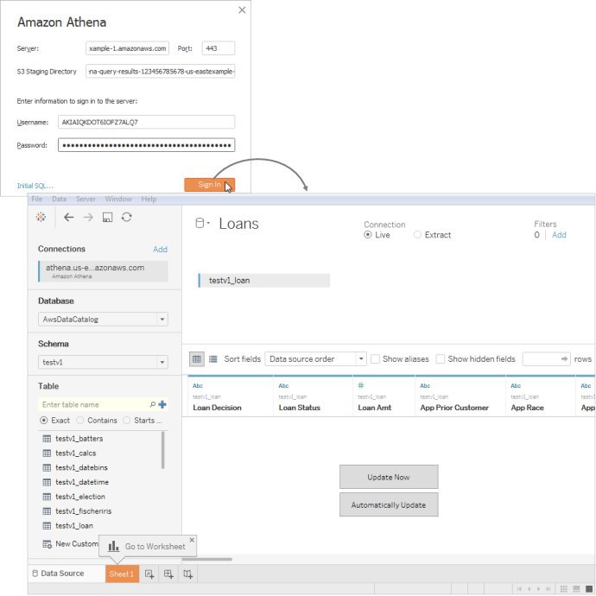
Task: Click the back arrow in the toolbar
Action: coord(69,218)
